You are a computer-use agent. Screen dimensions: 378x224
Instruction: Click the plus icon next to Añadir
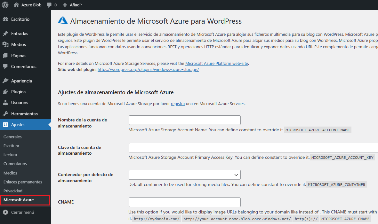pyautogui.click(x=65, y=5)
